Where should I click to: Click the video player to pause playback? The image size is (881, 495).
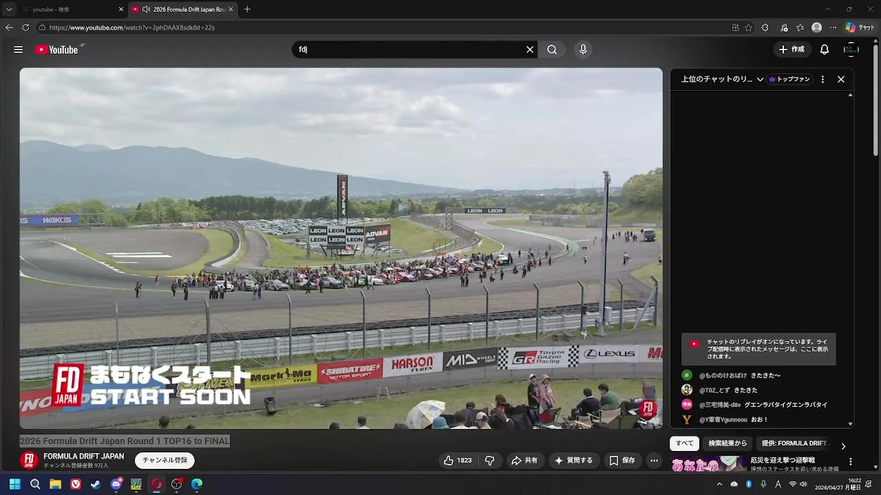[341, 248]
